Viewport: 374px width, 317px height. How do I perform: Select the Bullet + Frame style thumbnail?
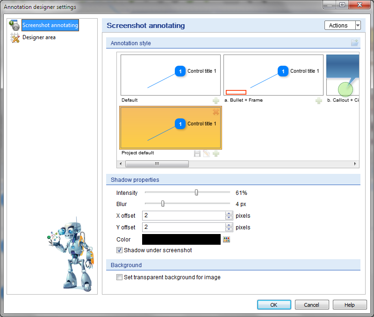coord(273,75)
